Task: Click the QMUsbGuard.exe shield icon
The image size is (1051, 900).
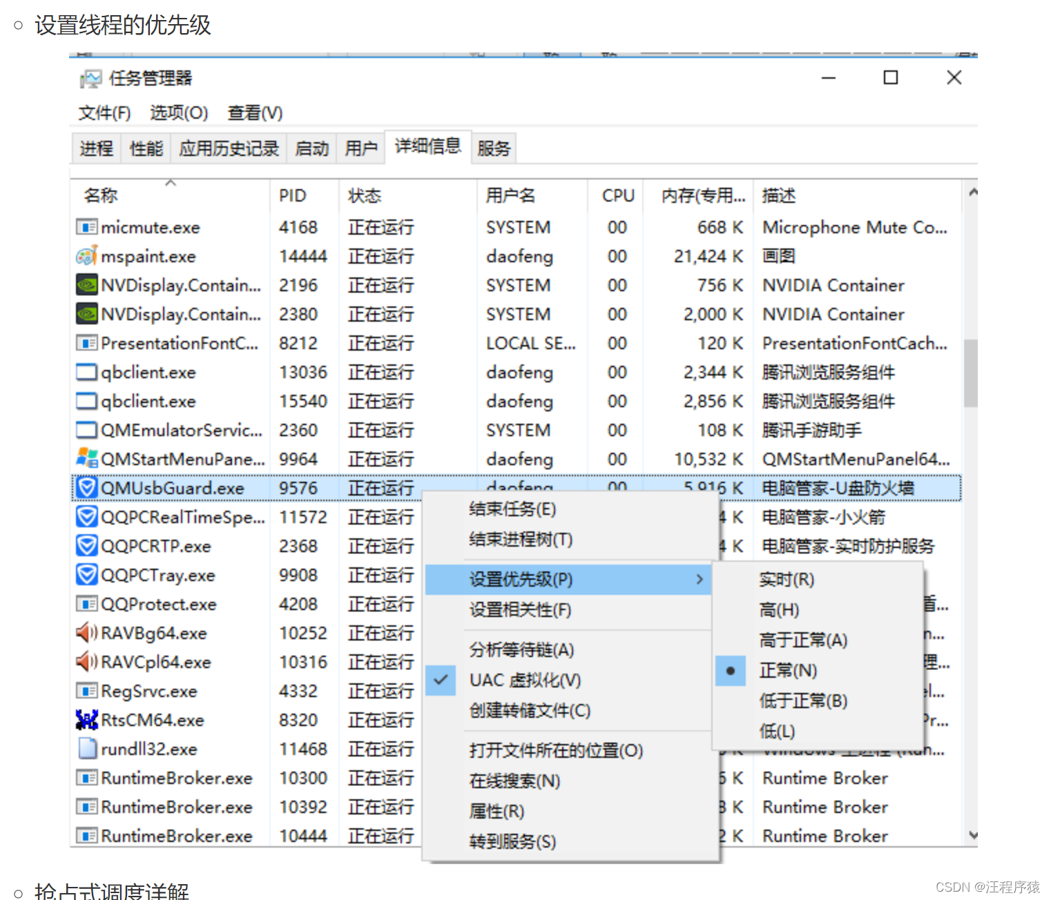Action: [86, 488]
